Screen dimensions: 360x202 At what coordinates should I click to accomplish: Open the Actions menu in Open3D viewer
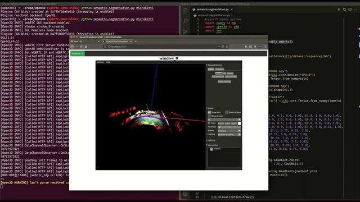coord(100,62)
